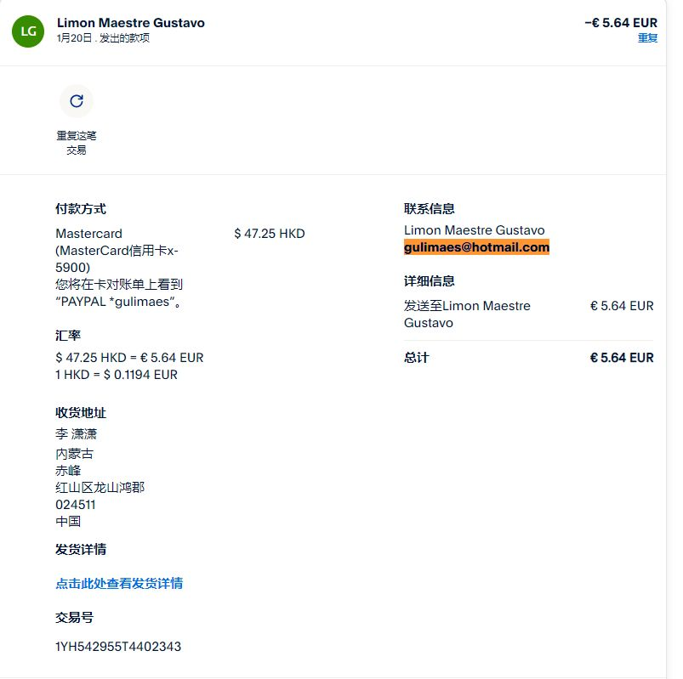Click the 收货地址 section heading
This screenshot has width=683, height=679.
[x=81, y=413]
